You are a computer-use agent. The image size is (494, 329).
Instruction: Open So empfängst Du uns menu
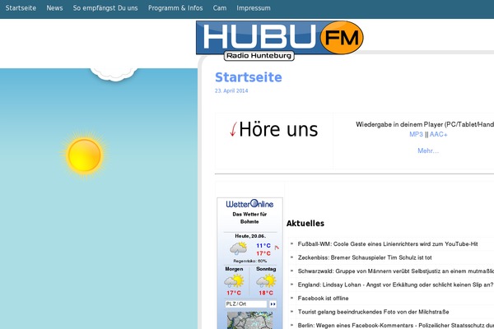105,8
